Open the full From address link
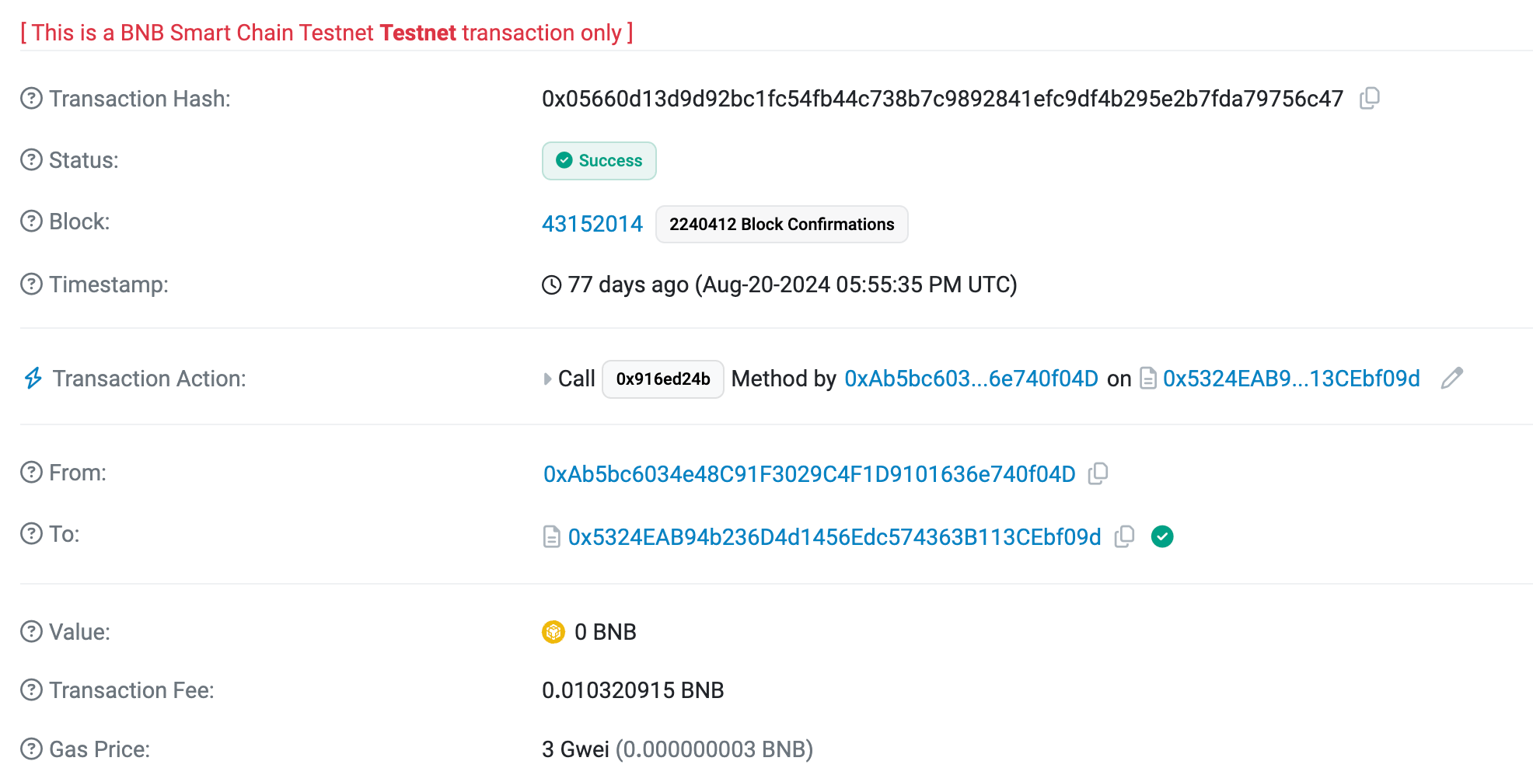1533x782 pixels. coord(808,474)
